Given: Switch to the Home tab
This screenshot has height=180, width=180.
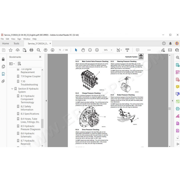Looking at the screenshot, I should point(5,43).
